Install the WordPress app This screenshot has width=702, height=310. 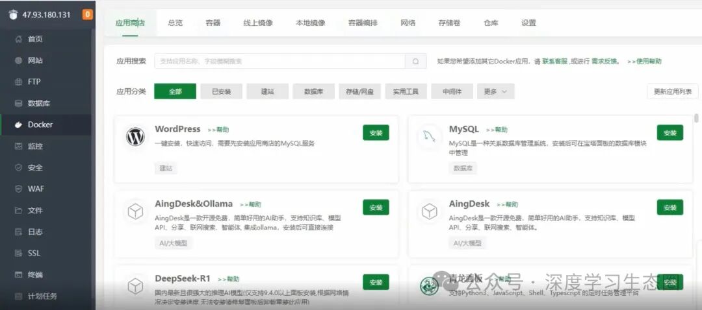click(376, 133)
